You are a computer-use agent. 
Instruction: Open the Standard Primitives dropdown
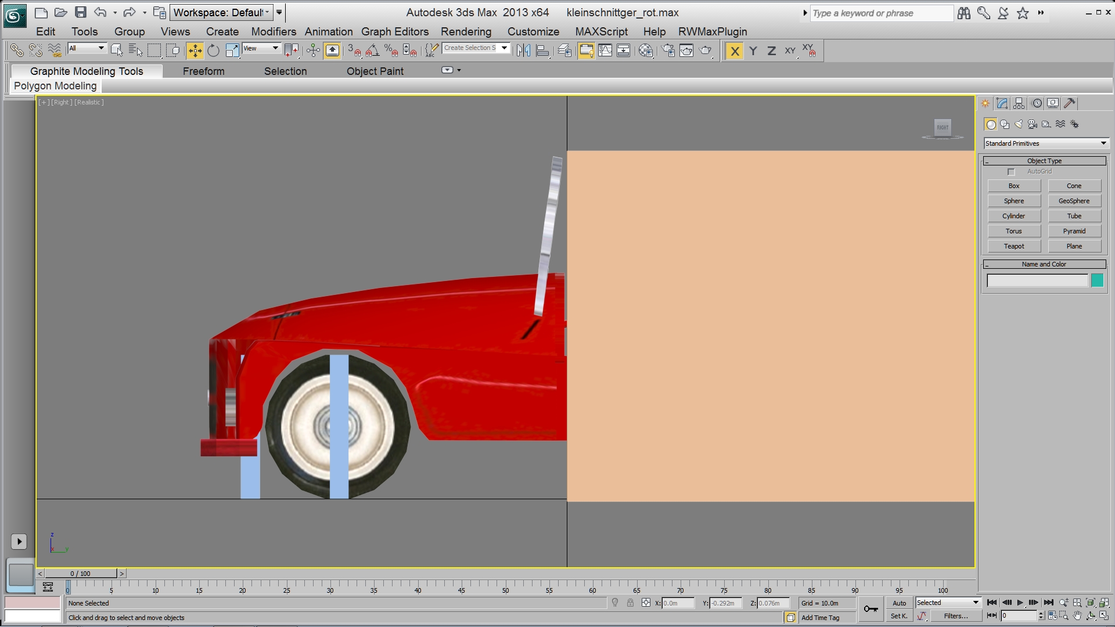pyautogui.click(x=1046, y=143)
